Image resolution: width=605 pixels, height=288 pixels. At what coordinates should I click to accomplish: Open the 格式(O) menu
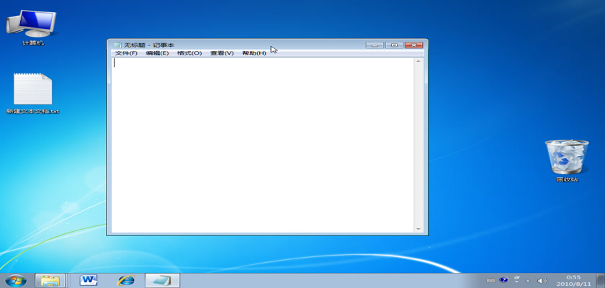(x=189, y=53)
